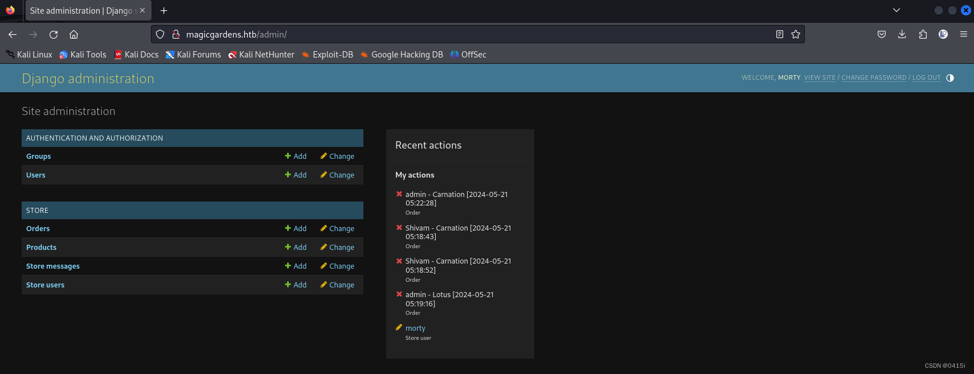974x374 pixels.
Task: Open the Firefox hamburger menu
Action: (x=964, y=35)
